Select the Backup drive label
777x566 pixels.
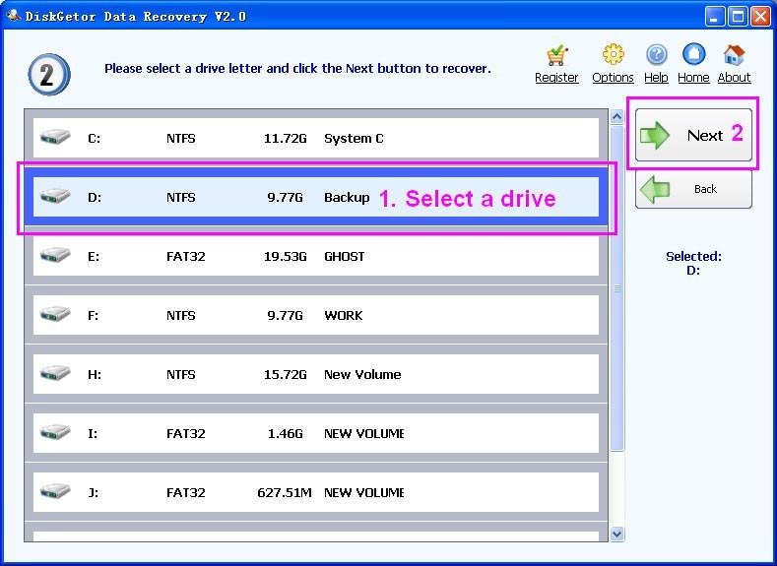click(347, 198)
